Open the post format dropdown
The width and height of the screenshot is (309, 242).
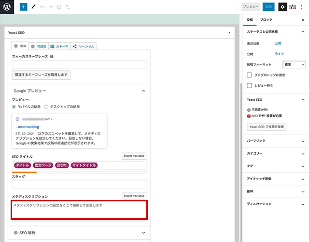click(x=294, y=64)
